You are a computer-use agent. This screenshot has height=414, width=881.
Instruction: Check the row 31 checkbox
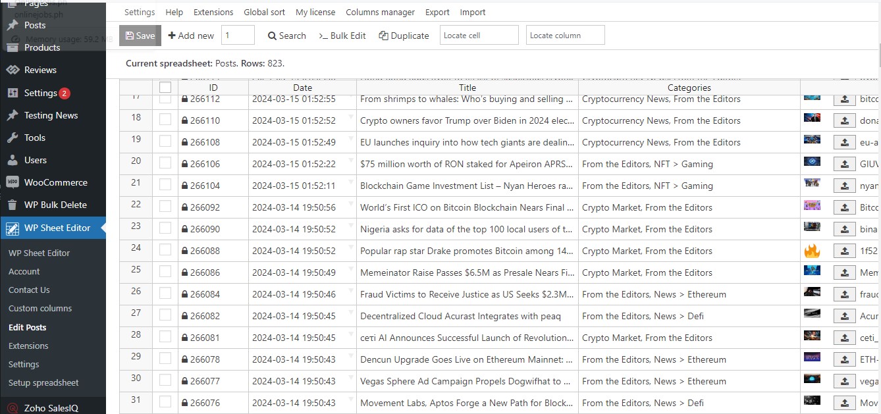click(x=165, y=401)
